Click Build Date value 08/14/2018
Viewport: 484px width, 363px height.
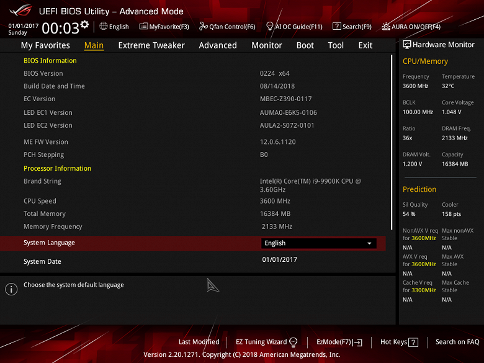click(277, 86)
